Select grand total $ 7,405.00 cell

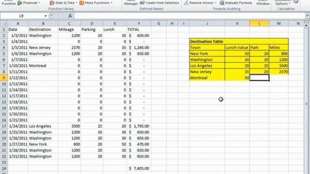tap(139, 169)
